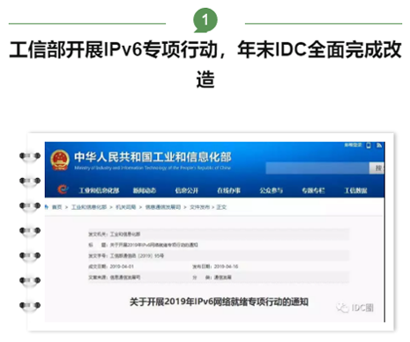The width and height of the screenshot is (410, 342).
Task: Click the 标题 row in the metadata table
Action: [x=219, y=245]
